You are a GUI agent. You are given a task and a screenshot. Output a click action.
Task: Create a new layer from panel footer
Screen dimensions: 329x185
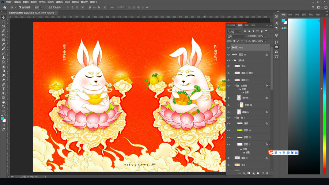click(x=262, y=173)
